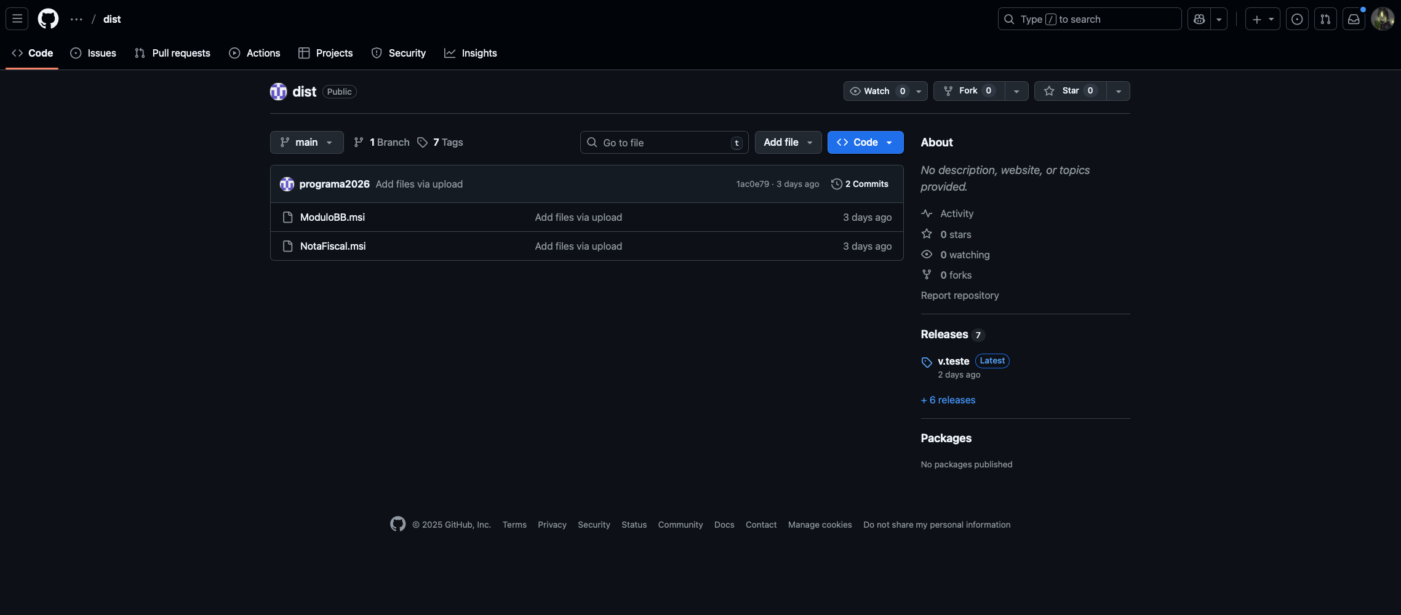Switch to the Actions tab
The image size is (1401, 615).
[x=255, y=53]
